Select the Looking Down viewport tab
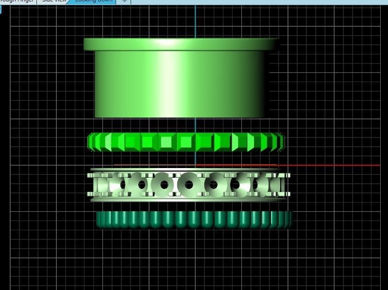This screenshot has width=388, height=290. (x=93, y=1)
